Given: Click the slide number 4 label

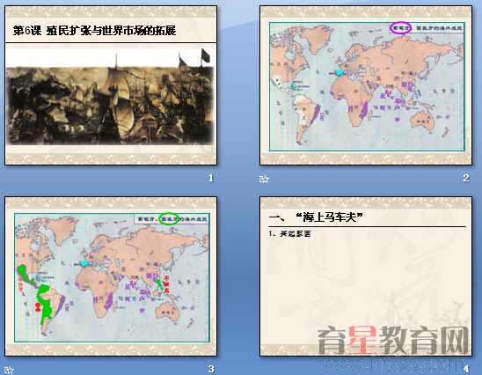Looking at the screenshot, I should (x=466, y=369).
